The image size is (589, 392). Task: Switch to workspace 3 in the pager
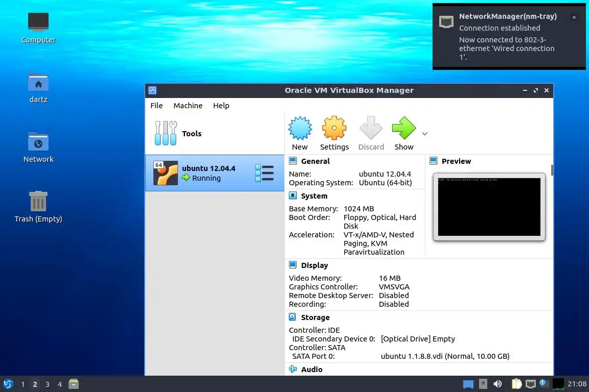[48, 384]
